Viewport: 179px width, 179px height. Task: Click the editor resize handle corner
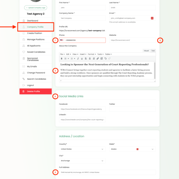pos(155,81)
